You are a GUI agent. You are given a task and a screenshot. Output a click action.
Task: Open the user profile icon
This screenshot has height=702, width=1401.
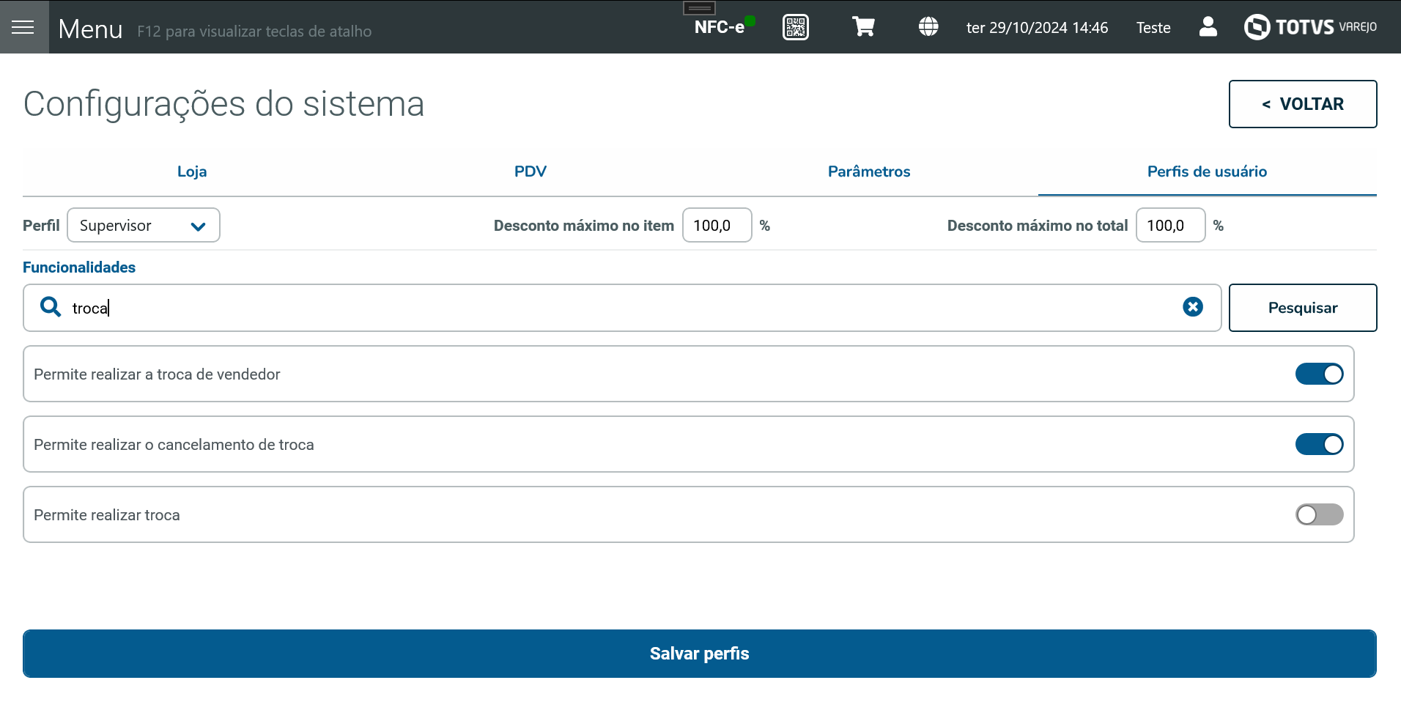click(1208, 27)
